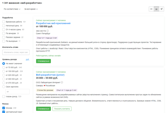This screenshot has height=113, width=166.
Task: Click verified badge next to ЗАО АКУТА
Action: [47, 31]
